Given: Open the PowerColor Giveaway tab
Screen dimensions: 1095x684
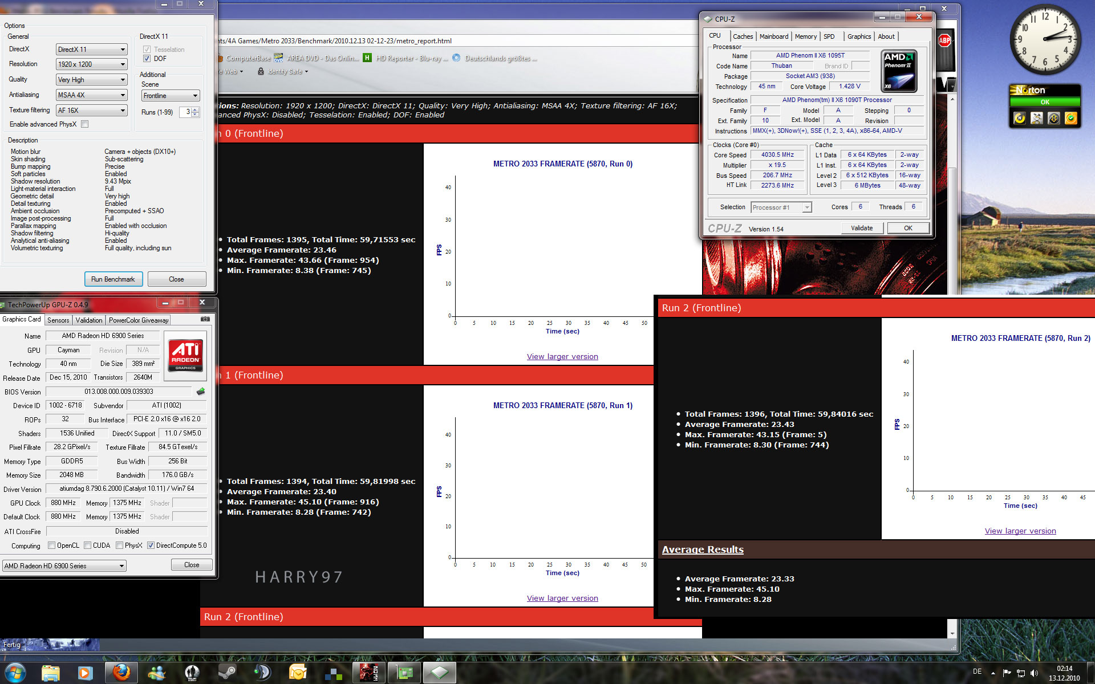Looking at the screenshot, I should click(x=139, y=320).
